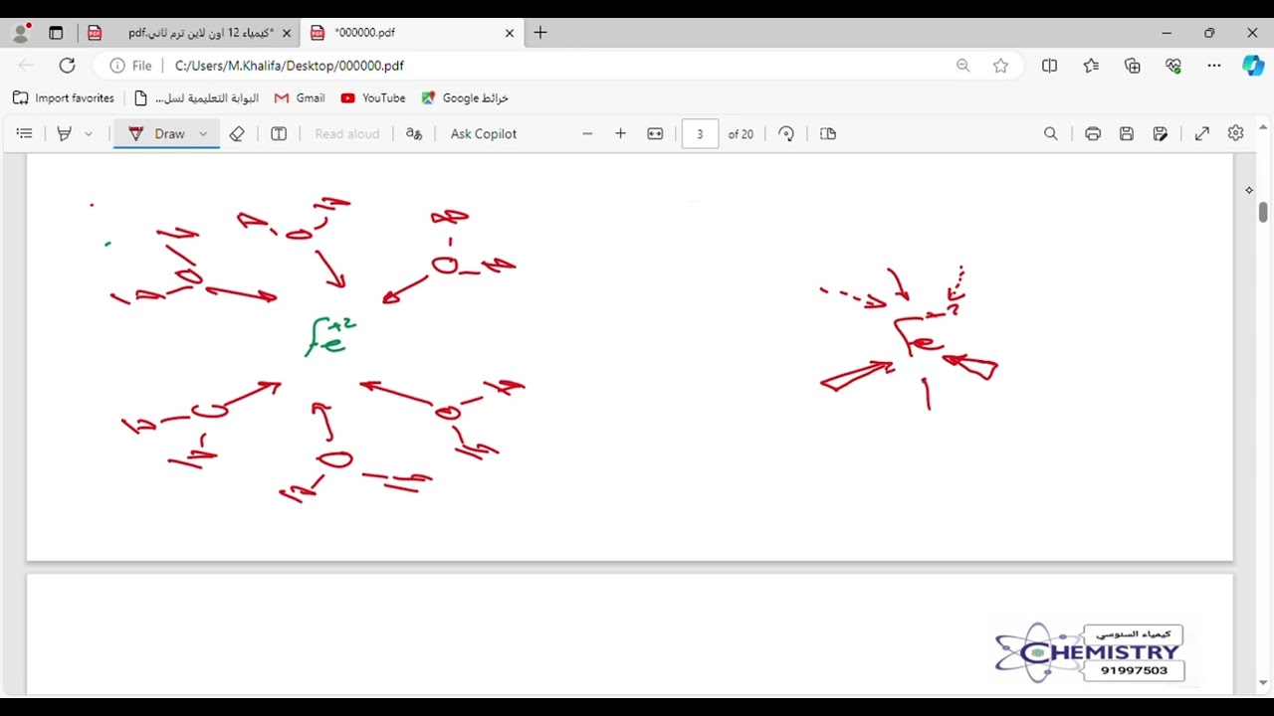The height and width of the screenshot is (716, 1274).
Task: Click Import favorites bookmark
Action: point(64,98)
